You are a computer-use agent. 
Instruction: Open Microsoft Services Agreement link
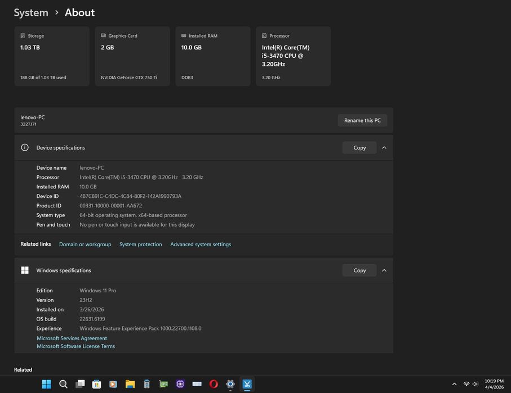click(72, 338)
